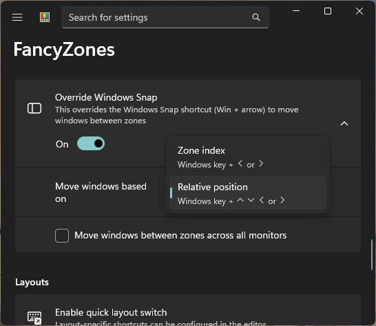
Task: Turn off Override Windows Snap toggle
Action: 91,143
